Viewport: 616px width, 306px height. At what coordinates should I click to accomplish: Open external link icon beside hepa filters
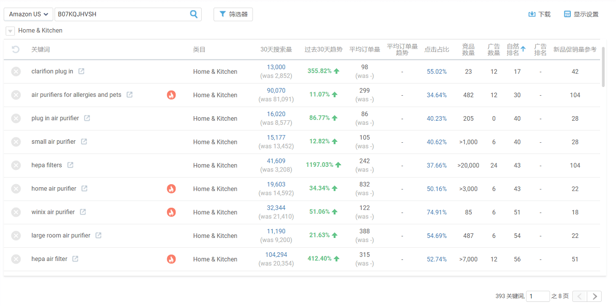[x=70, y=165]
